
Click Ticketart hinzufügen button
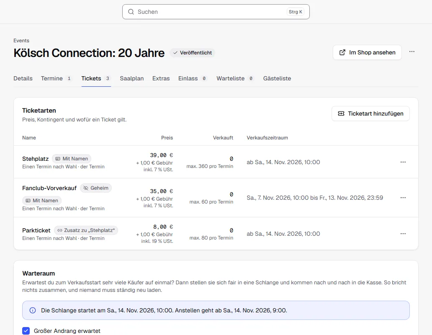370,113
